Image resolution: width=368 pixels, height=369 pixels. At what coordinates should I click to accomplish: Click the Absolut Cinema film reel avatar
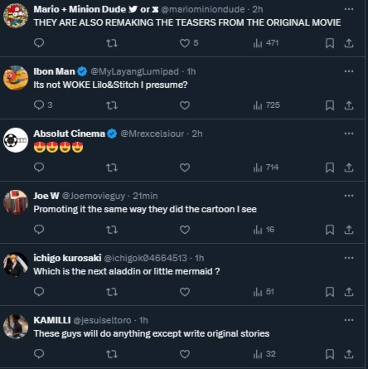coord(16,140)
